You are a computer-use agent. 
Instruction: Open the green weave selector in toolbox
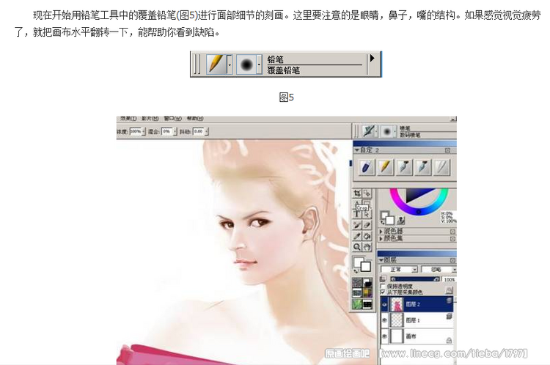tap(357, 304)
